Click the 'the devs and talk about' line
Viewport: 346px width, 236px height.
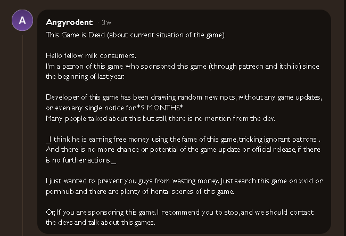pos(101,222)
